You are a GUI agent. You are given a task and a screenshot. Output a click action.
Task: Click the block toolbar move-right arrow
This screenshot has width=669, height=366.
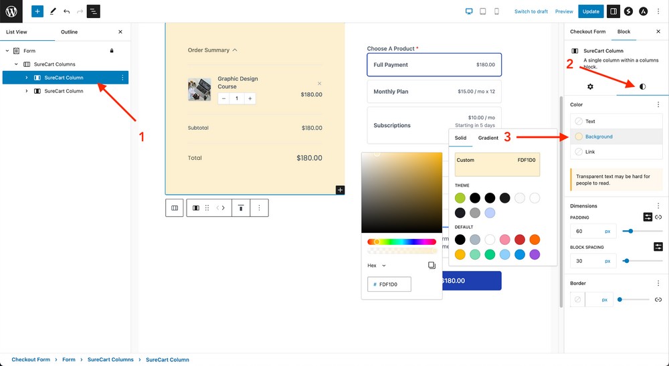(223, 208)
